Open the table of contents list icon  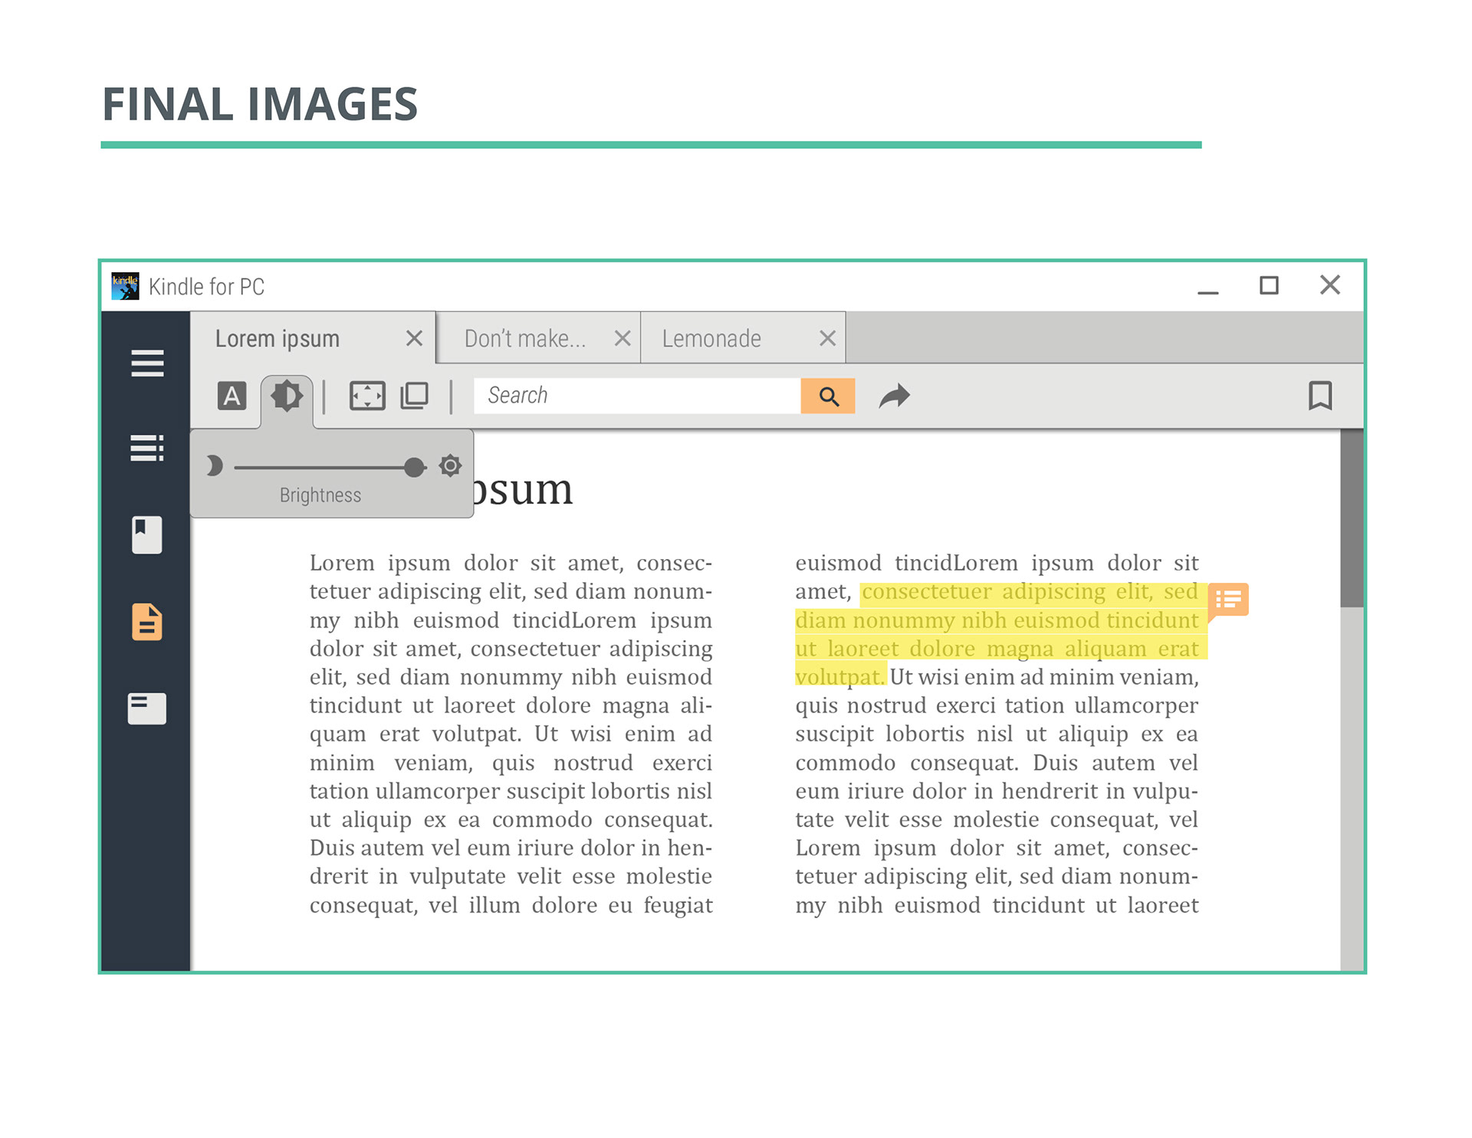(147, 448)
